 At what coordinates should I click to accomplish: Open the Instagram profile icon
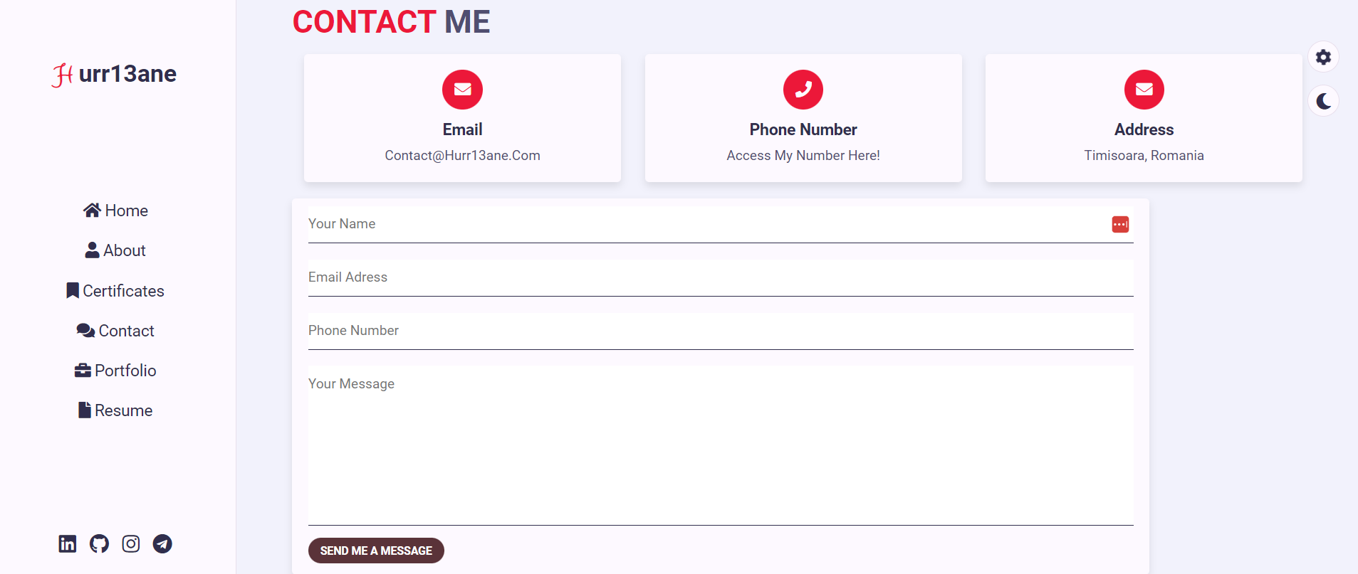[x=131, y=544]
